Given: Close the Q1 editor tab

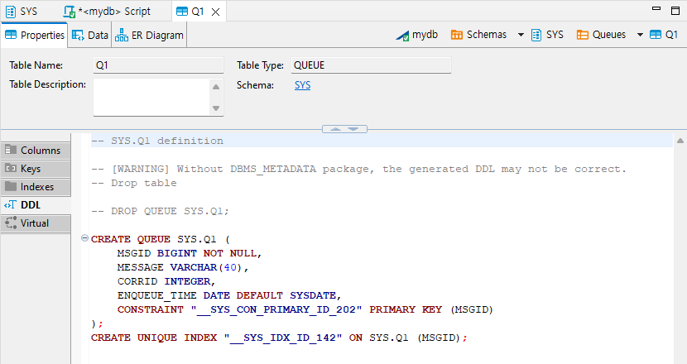Looking at the screenshot, I should [x=216, y=12].
